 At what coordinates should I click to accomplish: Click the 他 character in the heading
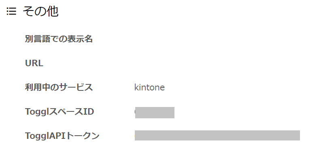(x=53, y=11)
